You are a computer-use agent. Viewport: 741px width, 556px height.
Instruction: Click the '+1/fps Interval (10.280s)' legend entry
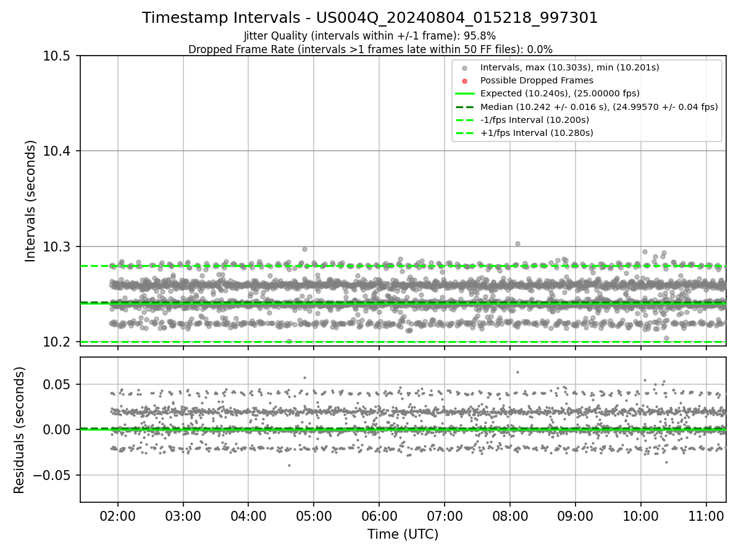coord(537,133)
